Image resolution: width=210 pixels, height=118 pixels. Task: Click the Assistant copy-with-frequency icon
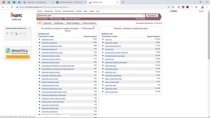tap(16, 33)
